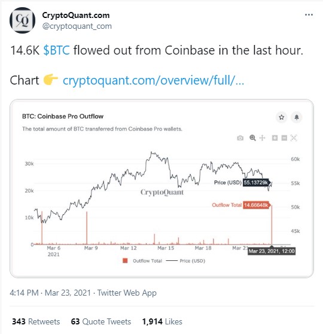Open the cryptoquant.com/overview/full link
Viewport: 323px width, 334px height.
click(x=153, y=80)
